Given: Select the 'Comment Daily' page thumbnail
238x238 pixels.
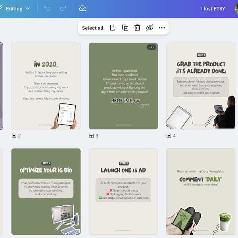Looking at the screenshot, I should coord(201,192).
